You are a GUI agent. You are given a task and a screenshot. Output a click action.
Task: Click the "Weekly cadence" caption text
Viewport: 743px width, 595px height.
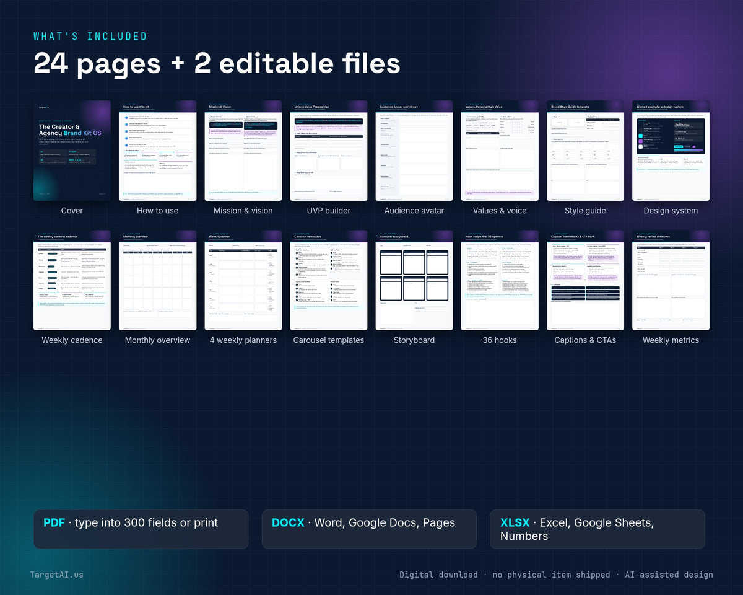72,340
